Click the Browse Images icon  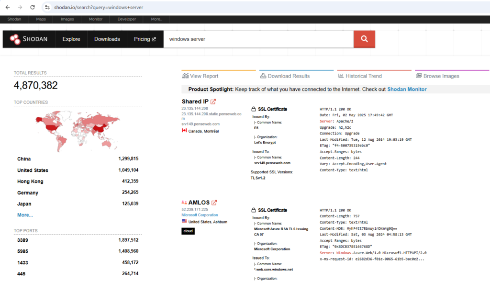point(419,76)
